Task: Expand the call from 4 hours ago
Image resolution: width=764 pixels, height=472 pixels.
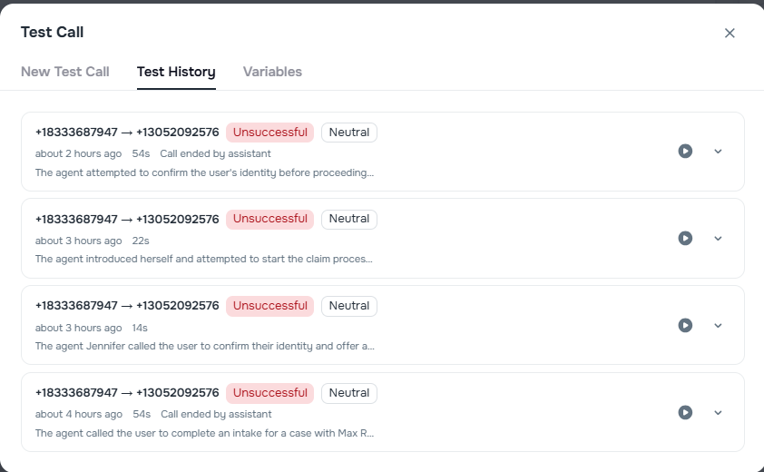Action: click(x=718, y=412)
